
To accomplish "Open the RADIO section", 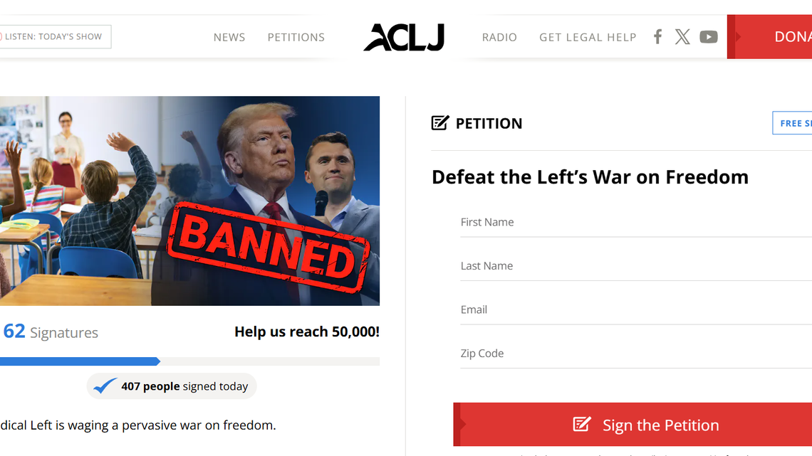I will [x=499, y=37].
